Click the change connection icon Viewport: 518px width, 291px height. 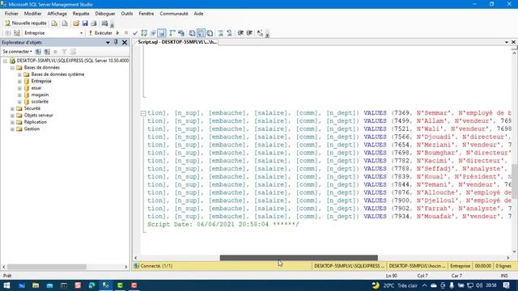coord(17,33)
